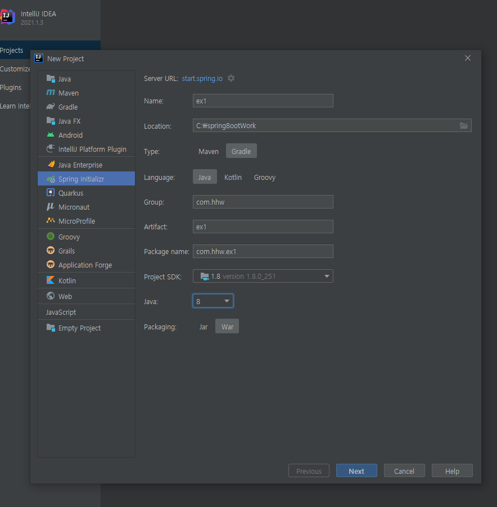This screenshot has width=497, height=507.
Task: Click the Group input field
Action: (263, 202)
